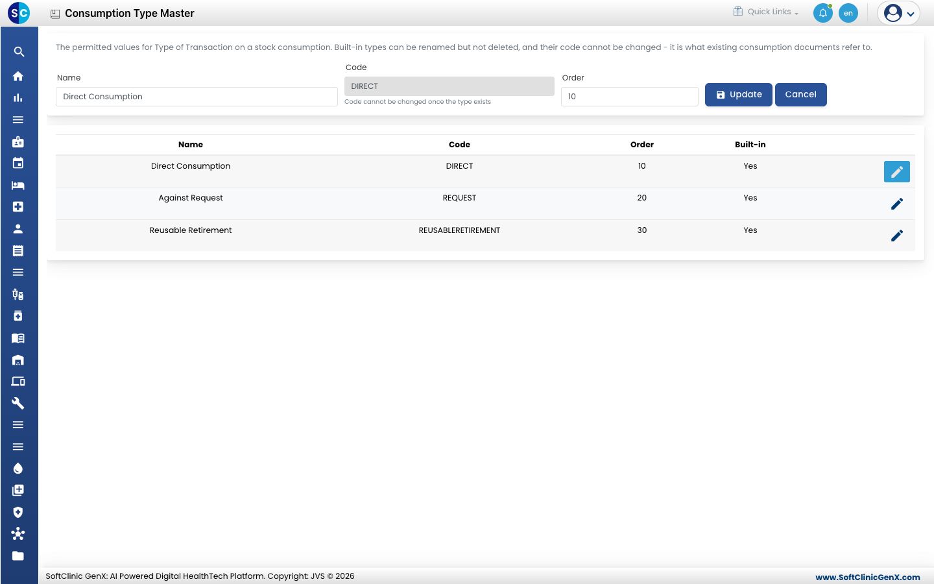Open the notifications bell
The height and width of the screenshot is (584, 934).
pyautogui.click(x=823, y=13)
